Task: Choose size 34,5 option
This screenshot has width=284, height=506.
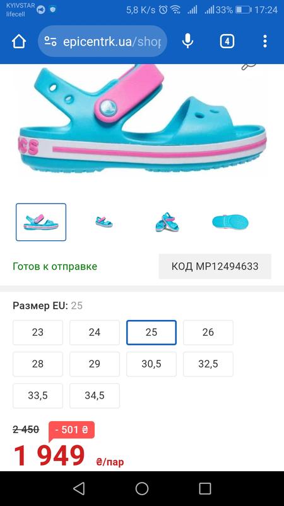Action: 95,396
